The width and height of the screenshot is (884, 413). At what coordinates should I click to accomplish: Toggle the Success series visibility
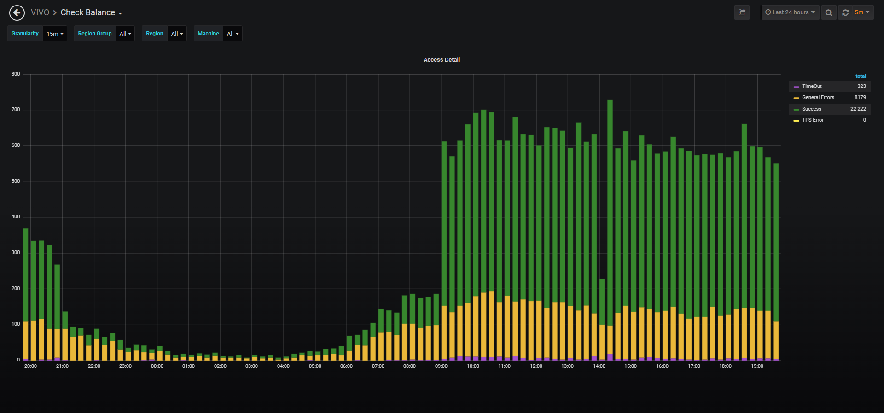coord(811,109)
